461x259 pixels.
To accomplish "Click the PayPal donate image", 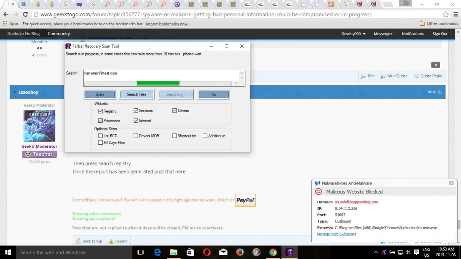I will click(245, 200).
